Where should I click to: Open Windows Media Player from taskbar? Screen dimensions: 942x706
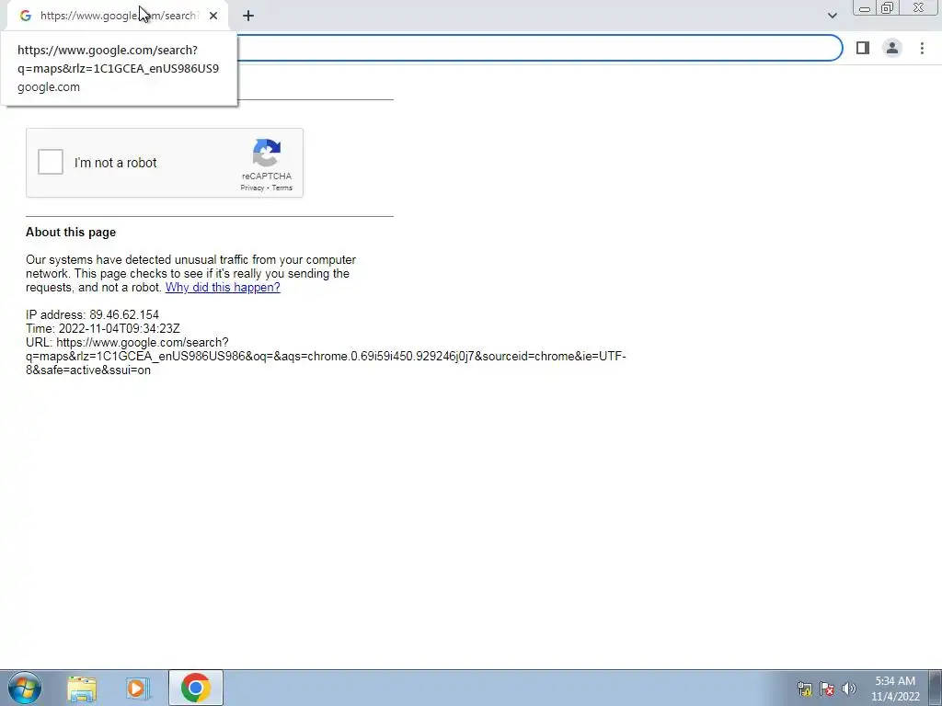coord(138,689)
